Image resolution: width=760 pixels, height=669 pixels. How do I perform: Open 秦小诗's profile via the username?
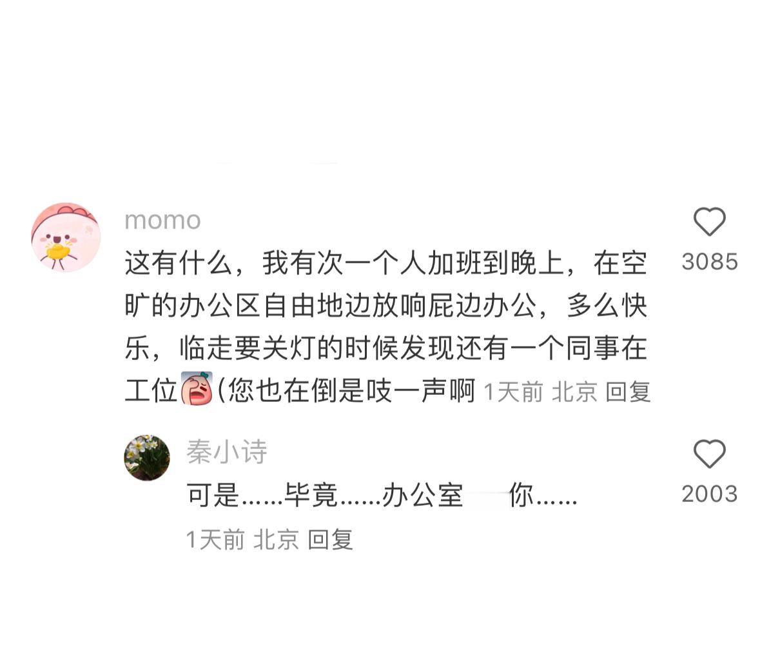pyautogui.click(x=227, y=452)
